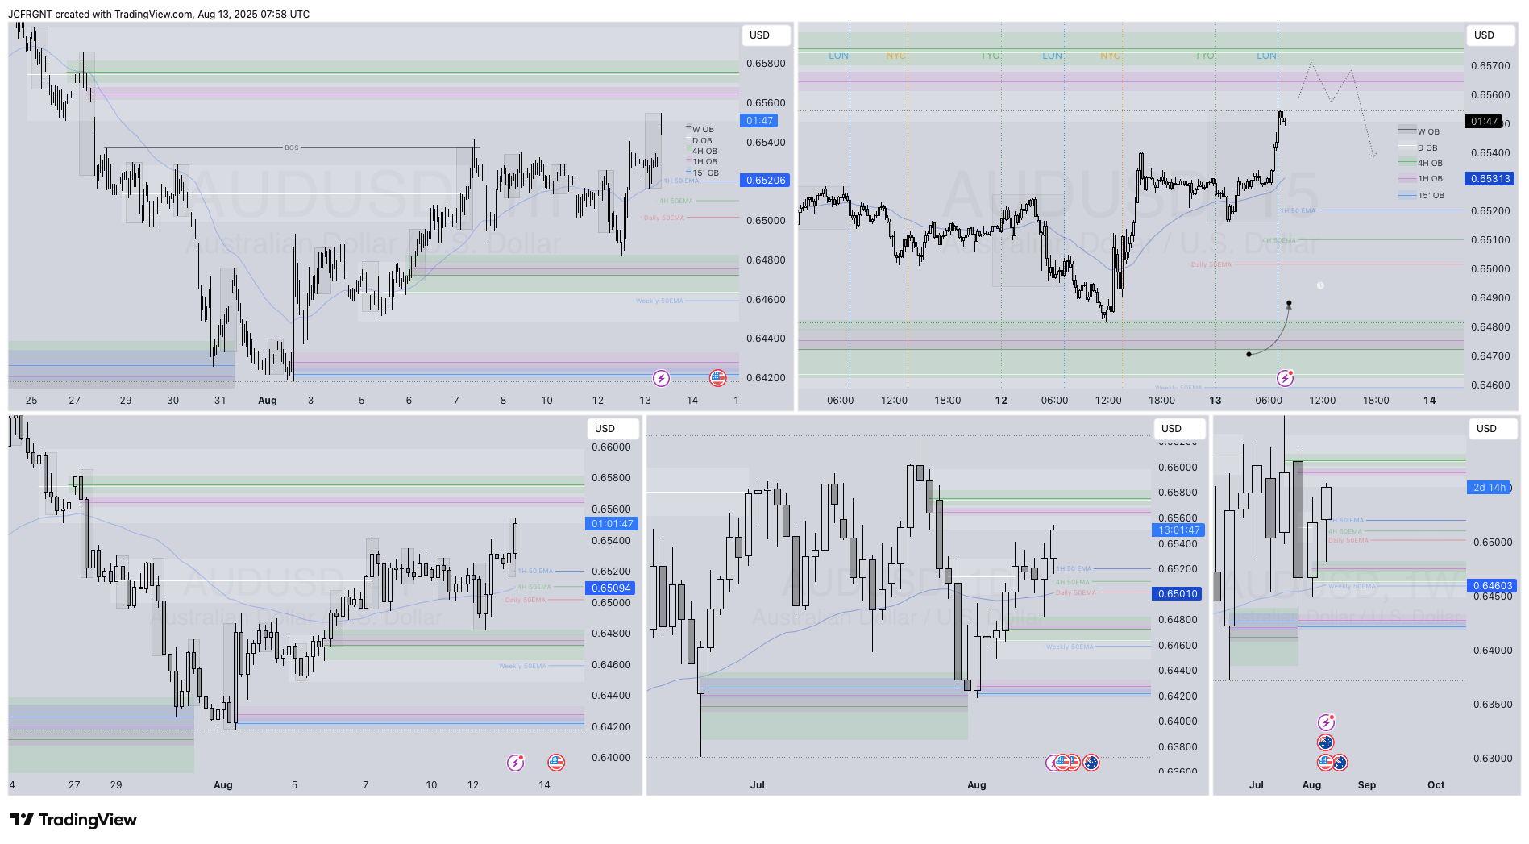The width and height of the screenshot is (1529, 844).
Task: Click Weekly 50EMA label in the 0.65206 chart
Action: tap(659, 301)
